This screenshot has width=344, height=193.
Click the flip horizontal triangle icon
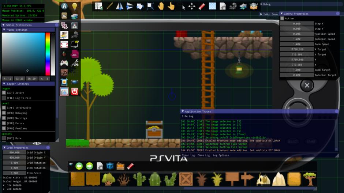[x=119, y=6]
